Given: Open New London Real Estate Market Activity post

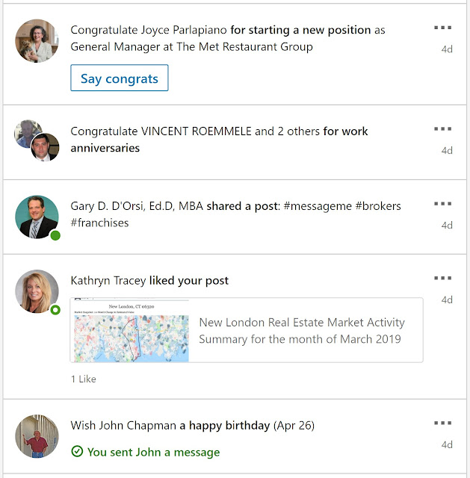Looking at the screenshot, I should coord(301,331).
